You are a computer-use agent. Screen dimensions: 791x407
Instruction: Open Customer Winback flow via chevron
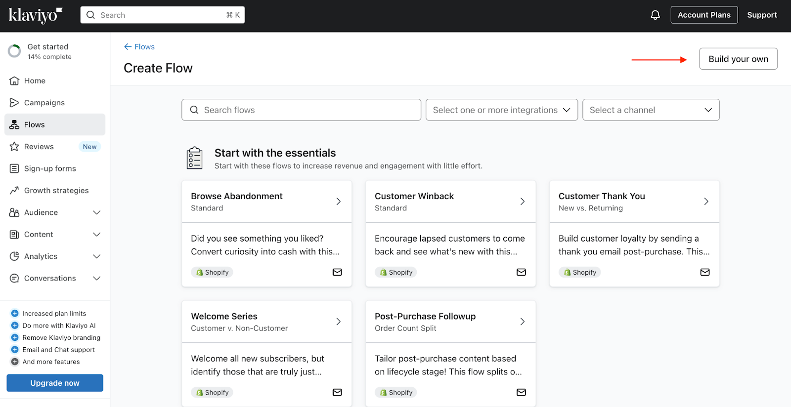pyautogui.click(x=523, y=202)
